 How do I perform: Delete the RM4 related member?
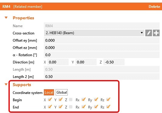(154, 7)
